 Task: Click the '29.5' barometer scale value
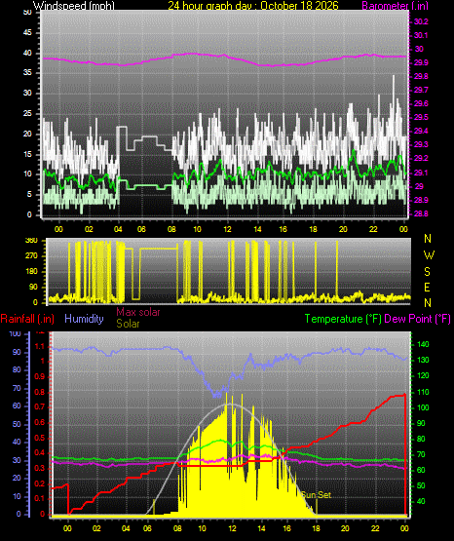421,117
